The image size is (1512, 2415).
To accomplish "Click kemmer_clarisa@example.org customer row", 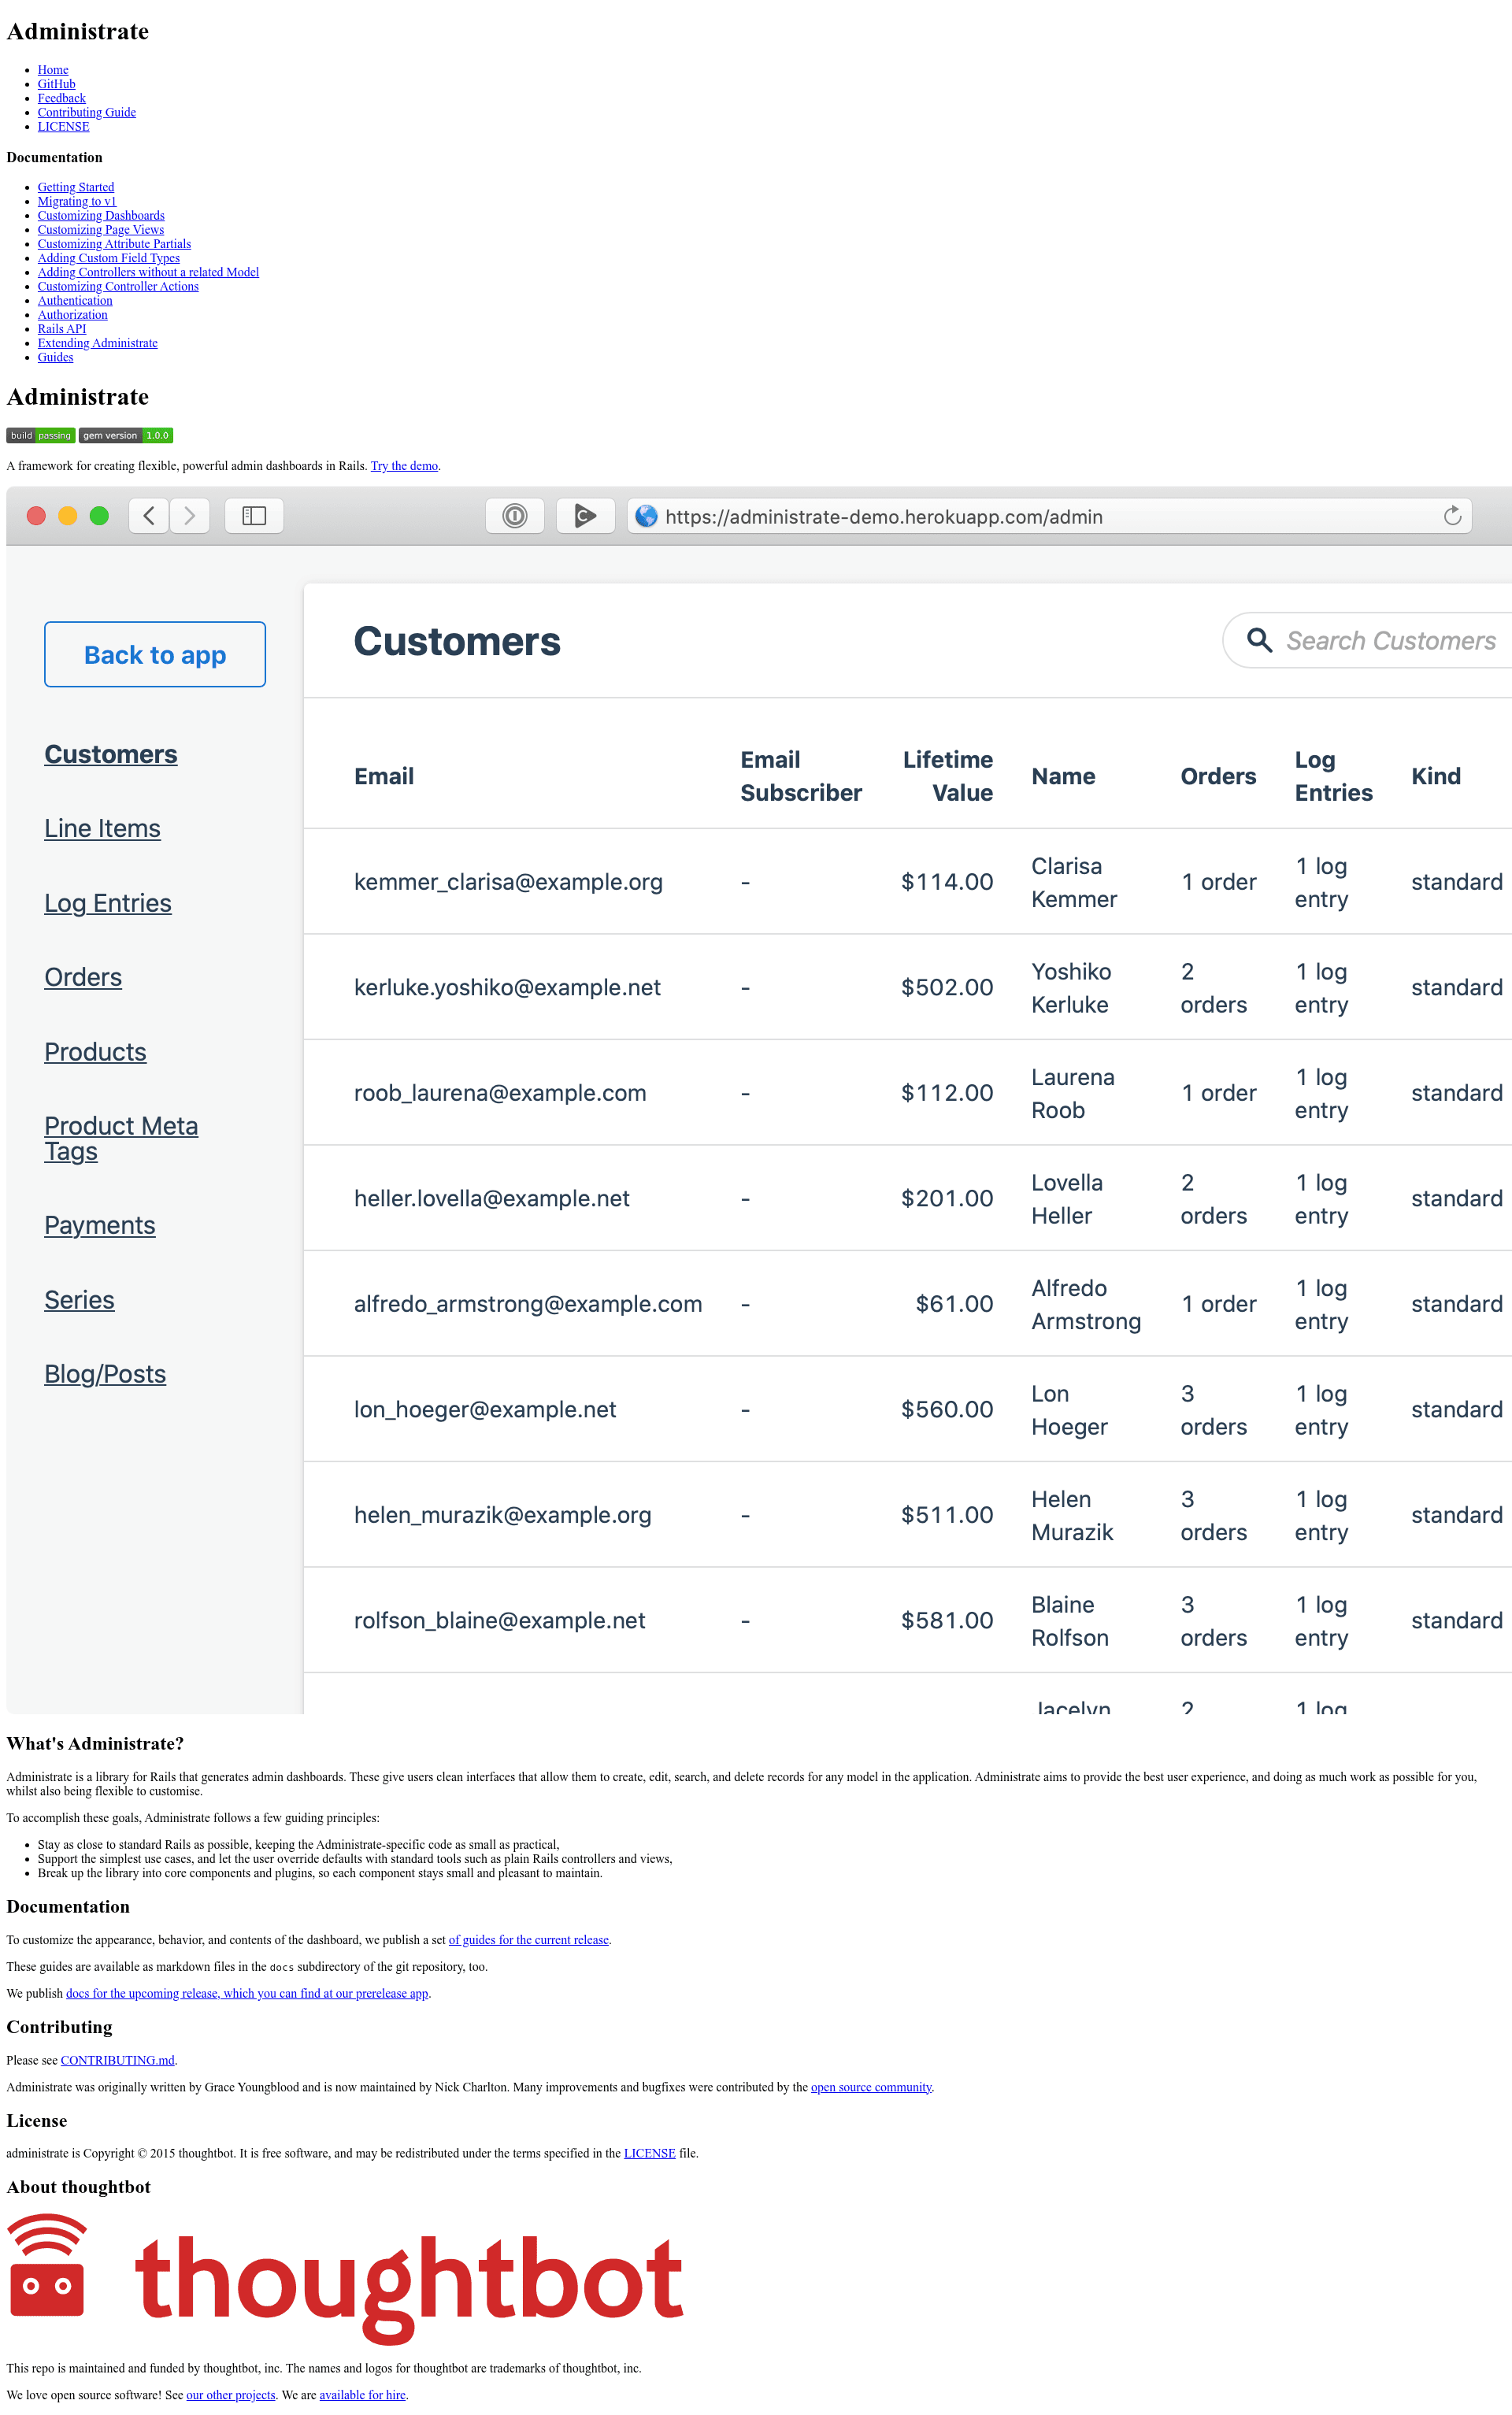I will [908, 882].
